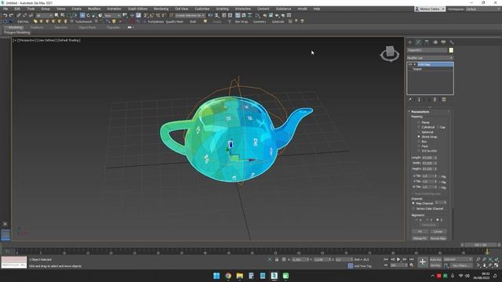This screenshot has width=502, height=282.
Task: Open the Windows Start menu
Action: click(x=216, y=276)
